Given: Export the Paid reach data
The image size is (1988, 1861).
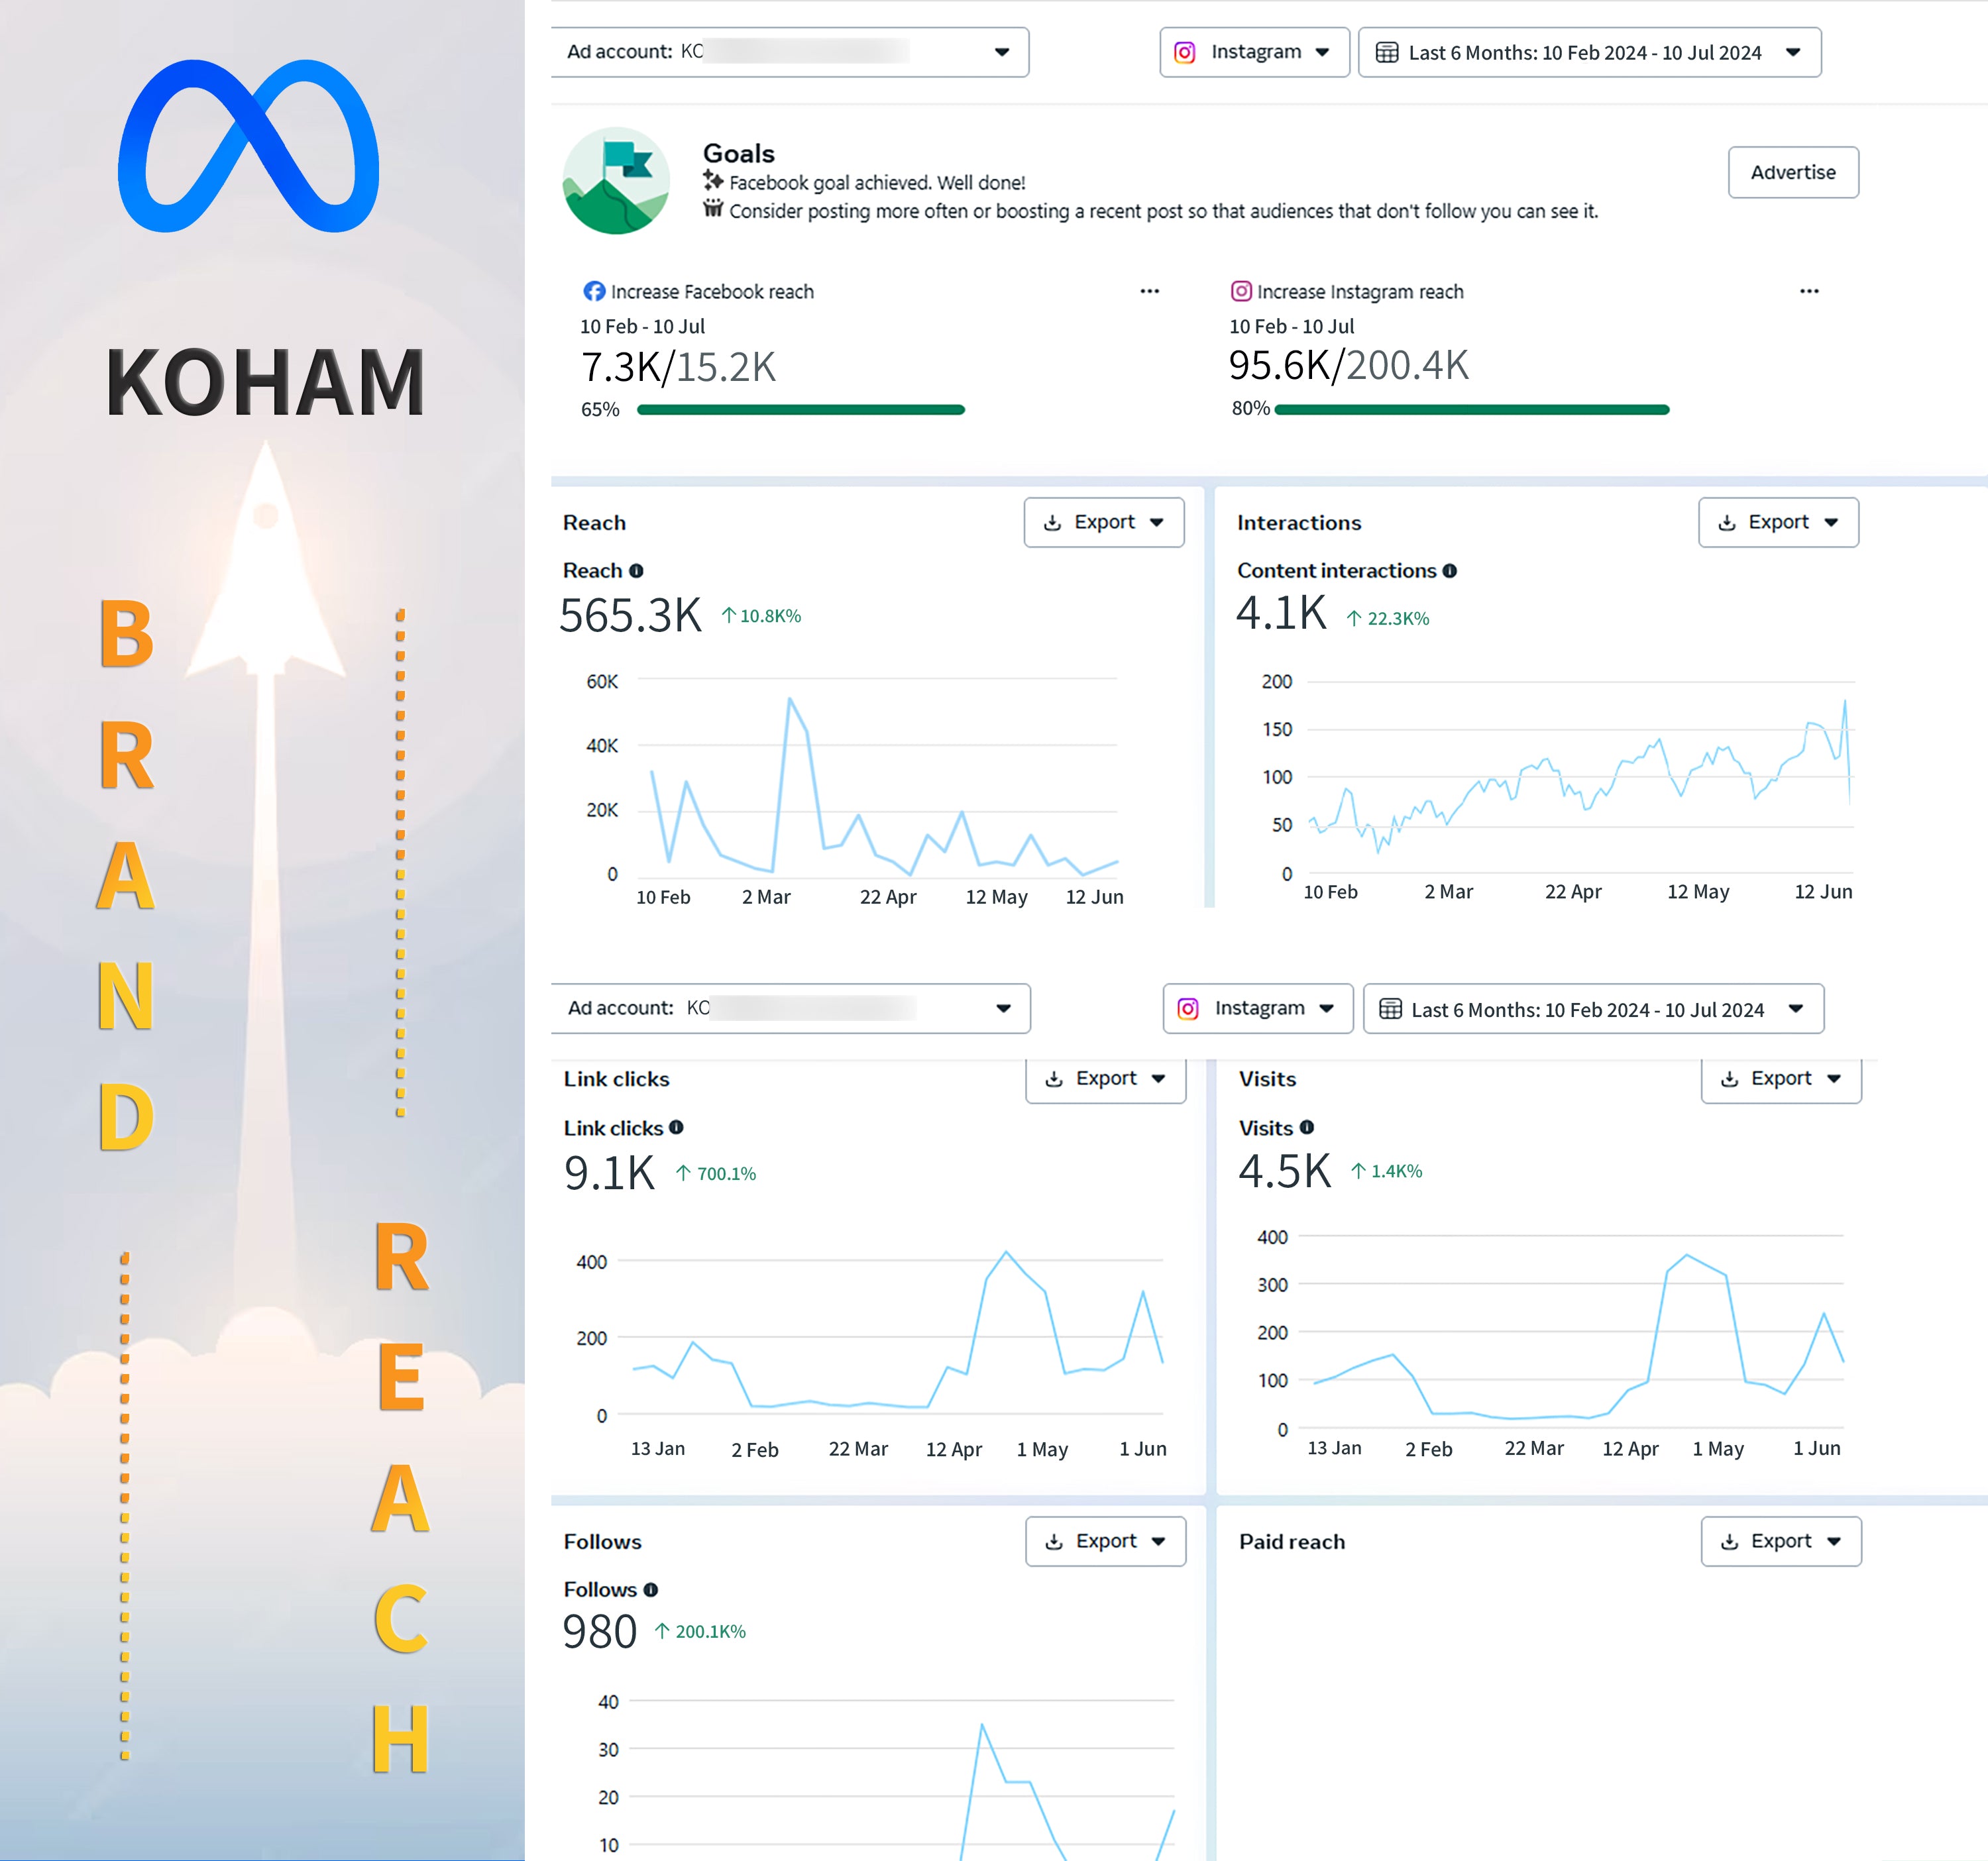Looking at the screenshot, I should 1780,1541.
